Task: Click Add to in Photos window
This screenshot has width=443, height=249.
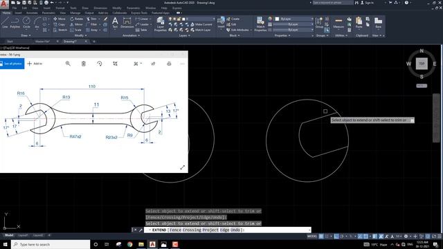Action: 35,64
